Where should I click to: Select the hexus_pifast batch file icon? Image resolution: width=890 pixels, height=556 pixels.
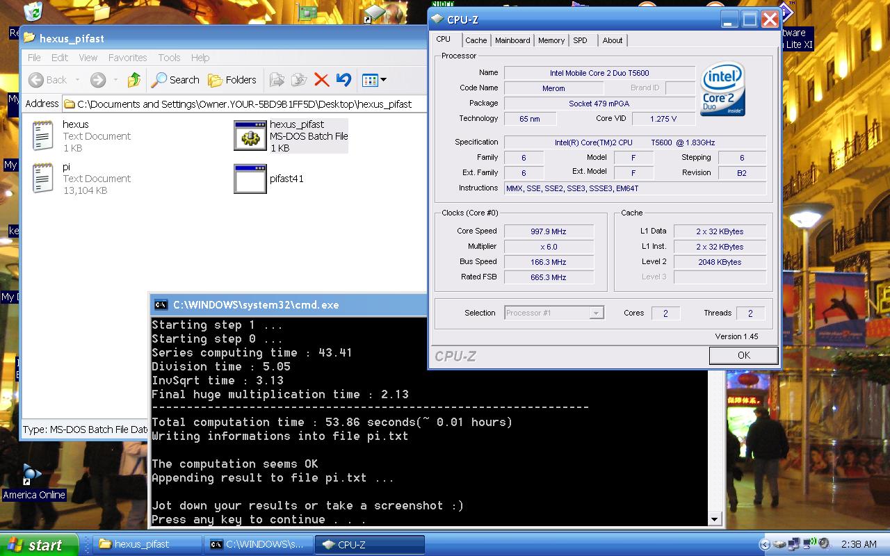click(x=250, y=136)
